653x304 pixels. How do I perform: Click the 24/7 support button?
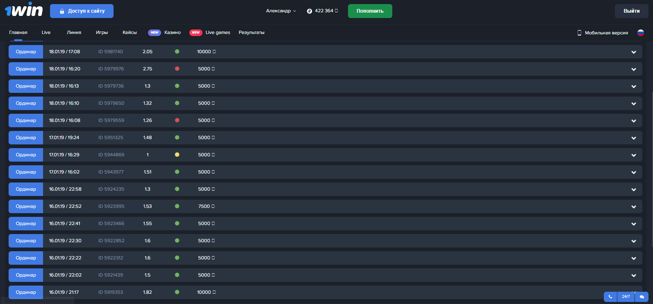(x=626, y=297)
